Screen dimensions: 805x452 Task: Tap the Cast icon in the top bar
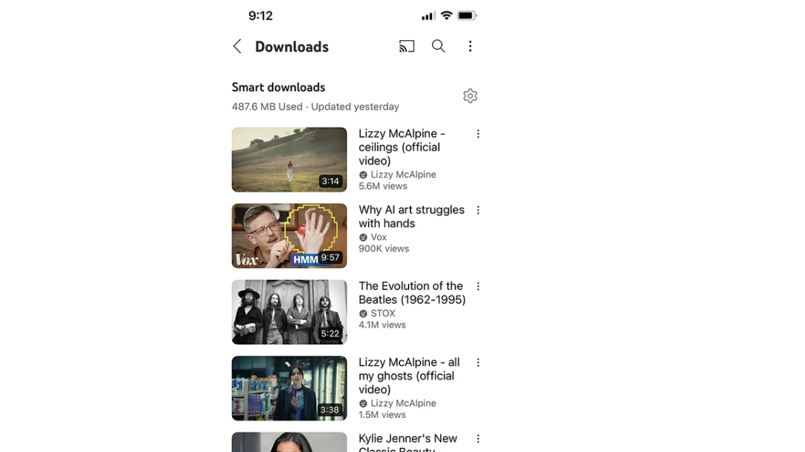pos(407,46)
